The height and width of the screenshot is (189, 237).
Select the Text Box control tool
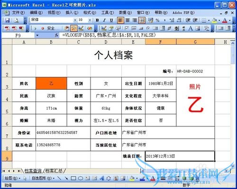(x=134, y=28)
